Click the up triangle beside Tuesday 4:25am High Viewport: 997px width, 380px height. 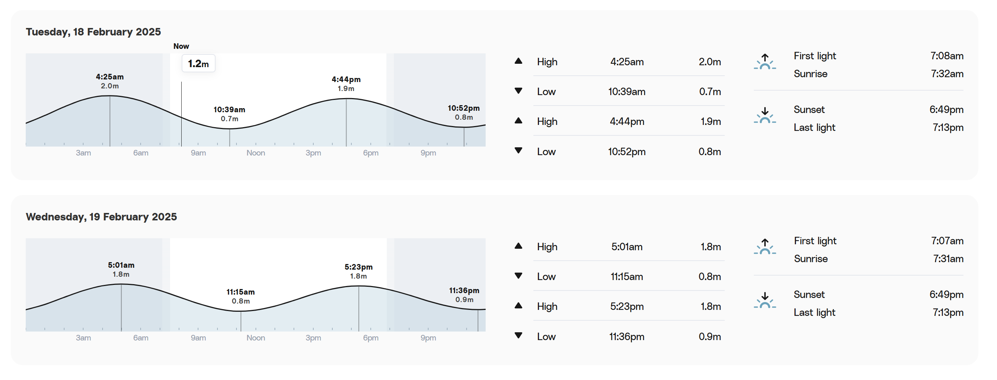[518, 61]
